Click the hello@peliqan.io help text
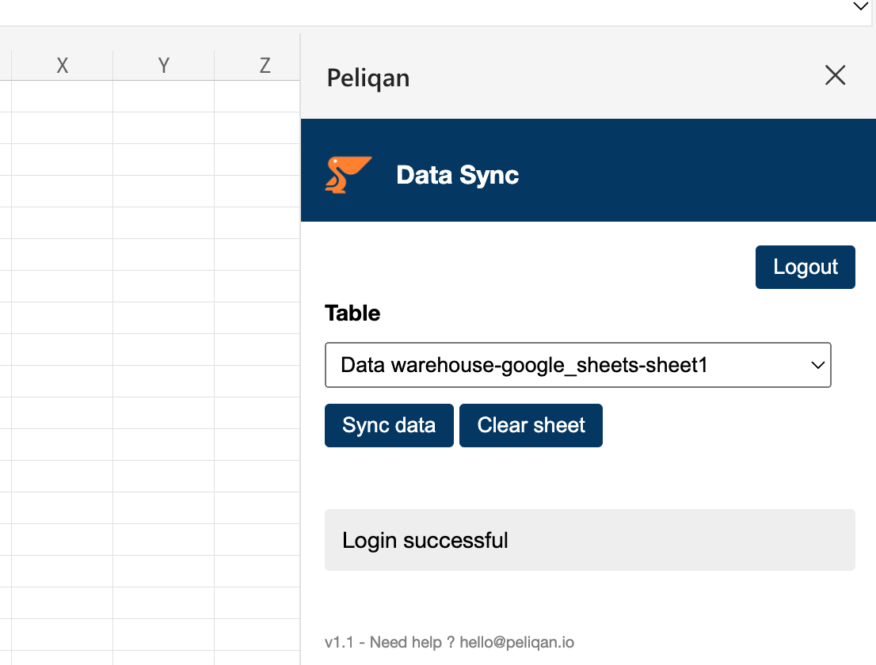This screenshot has height=665, width=876. coord(516,642)
